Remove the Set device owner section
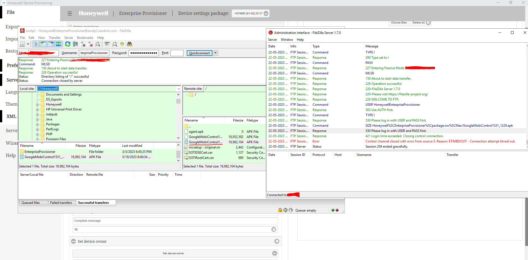This screenshot has height=260, width=528. (277, 241)
